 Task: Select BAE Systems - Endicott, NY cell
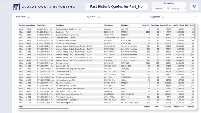point(66,91)
